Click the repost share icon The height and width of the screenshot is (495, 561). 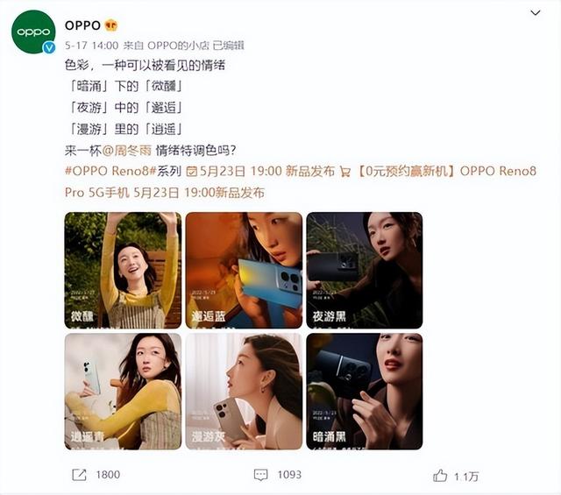[x=79, y=475]
